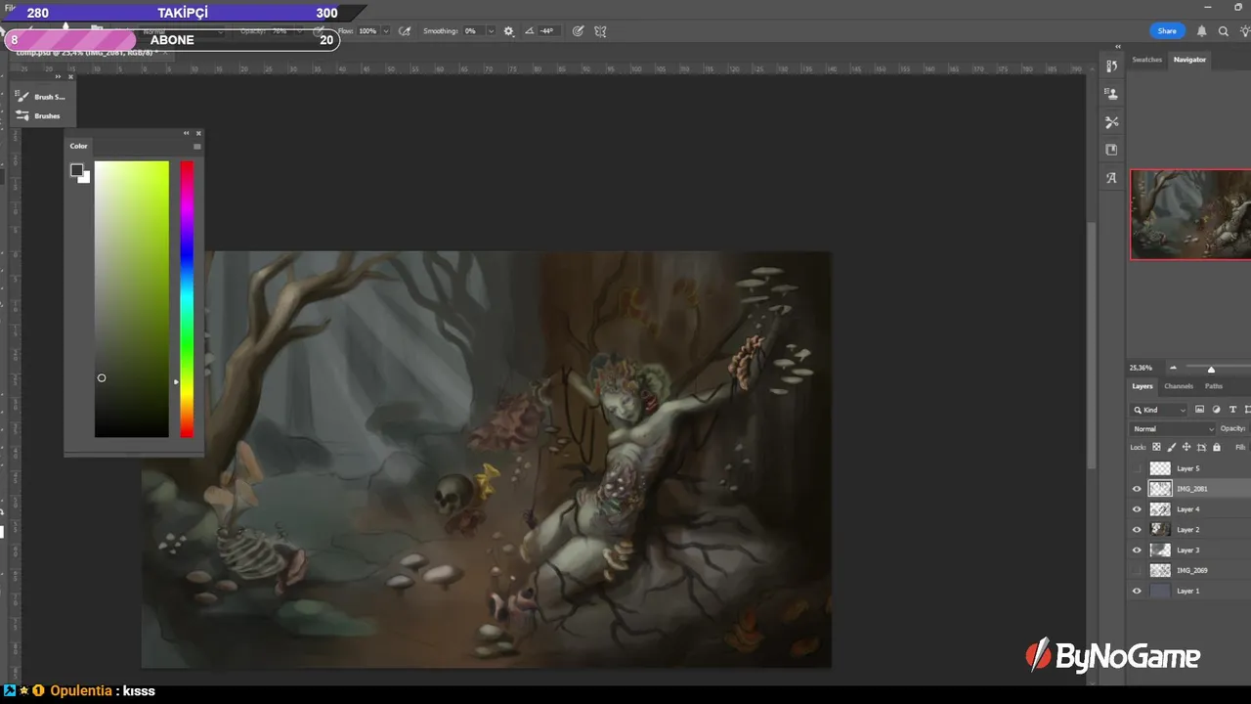The width and height of the screenshot is (1251, 704).
Task: Click the rainbow hue slider strip
Action: coord(187,299)
